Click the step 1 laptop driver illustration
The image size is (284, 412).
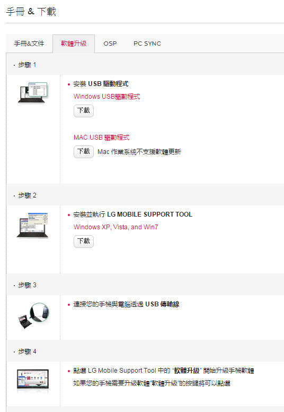click(x=33, y=93)
